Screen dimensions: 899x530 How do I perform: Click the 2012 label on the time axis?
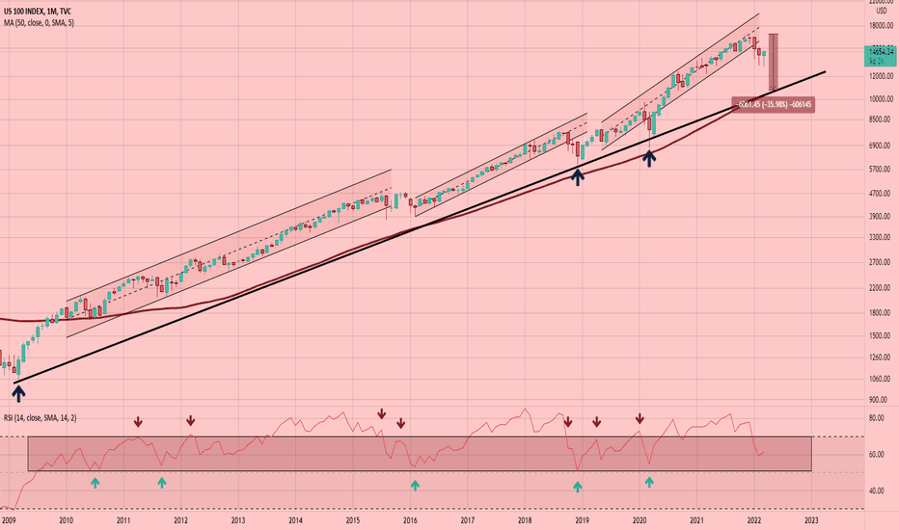click(x=180, y=519)
